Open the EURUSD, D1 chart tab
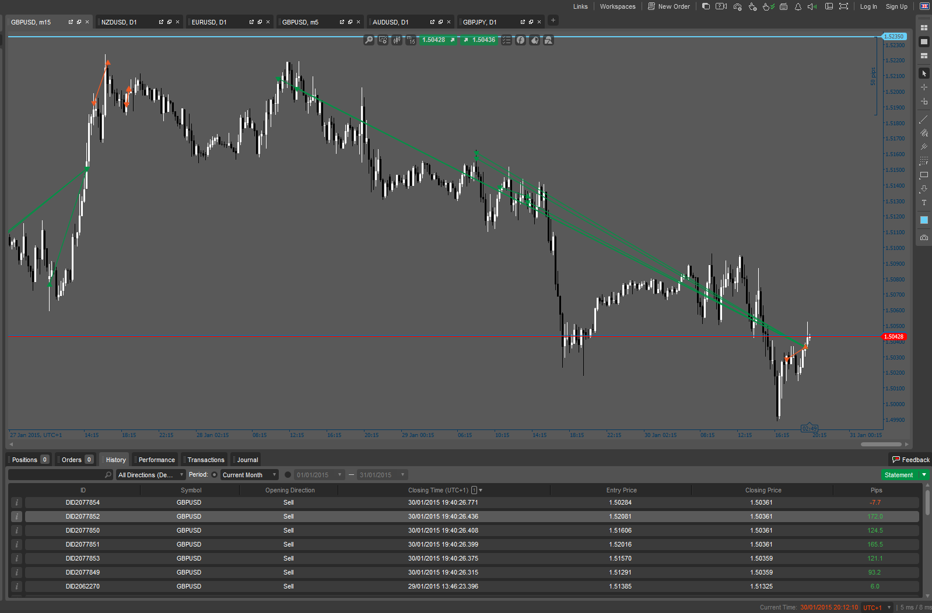This screenshot has height=613, width=932. [209, 22]
